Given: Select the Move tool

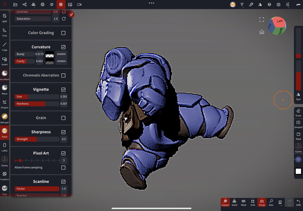Looking at the screenshot, I should (5, 90).
